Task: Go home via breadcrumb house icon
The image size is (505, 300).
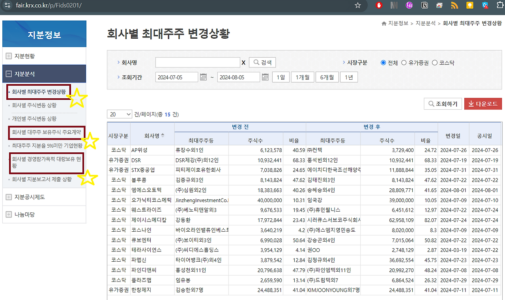Action: [384, 24]
